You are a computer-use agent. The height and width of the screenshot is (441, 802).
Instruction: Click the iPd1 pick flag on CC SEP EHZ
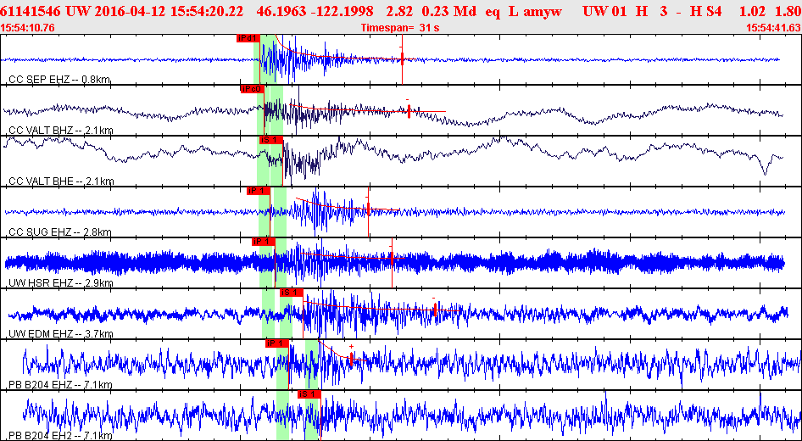[x=247, y=38]
